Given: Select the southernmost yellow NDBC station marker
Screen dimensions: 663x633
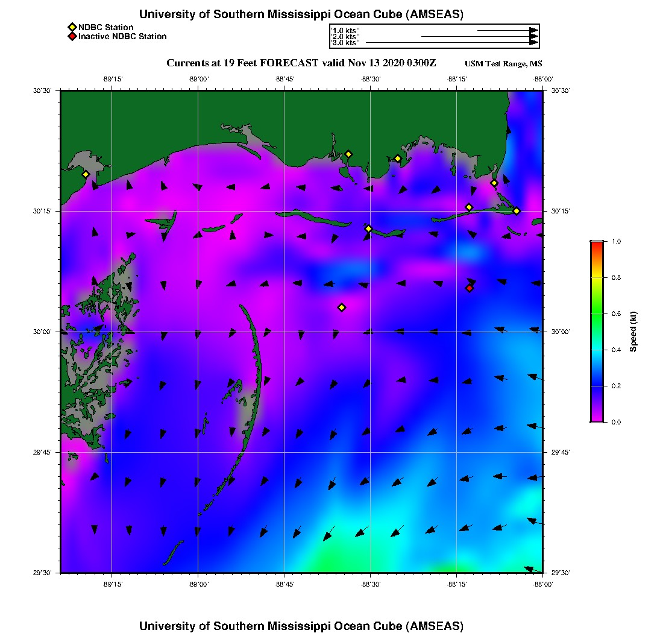Looking at the screenshot, I should (342, 307).
